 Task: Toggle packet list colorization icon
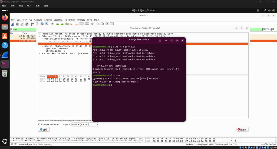click(87, 24)
